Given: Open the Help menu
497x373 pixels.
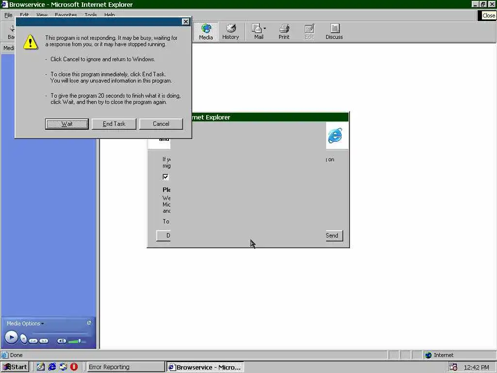Looking at the screenshot, I should 109,15.
